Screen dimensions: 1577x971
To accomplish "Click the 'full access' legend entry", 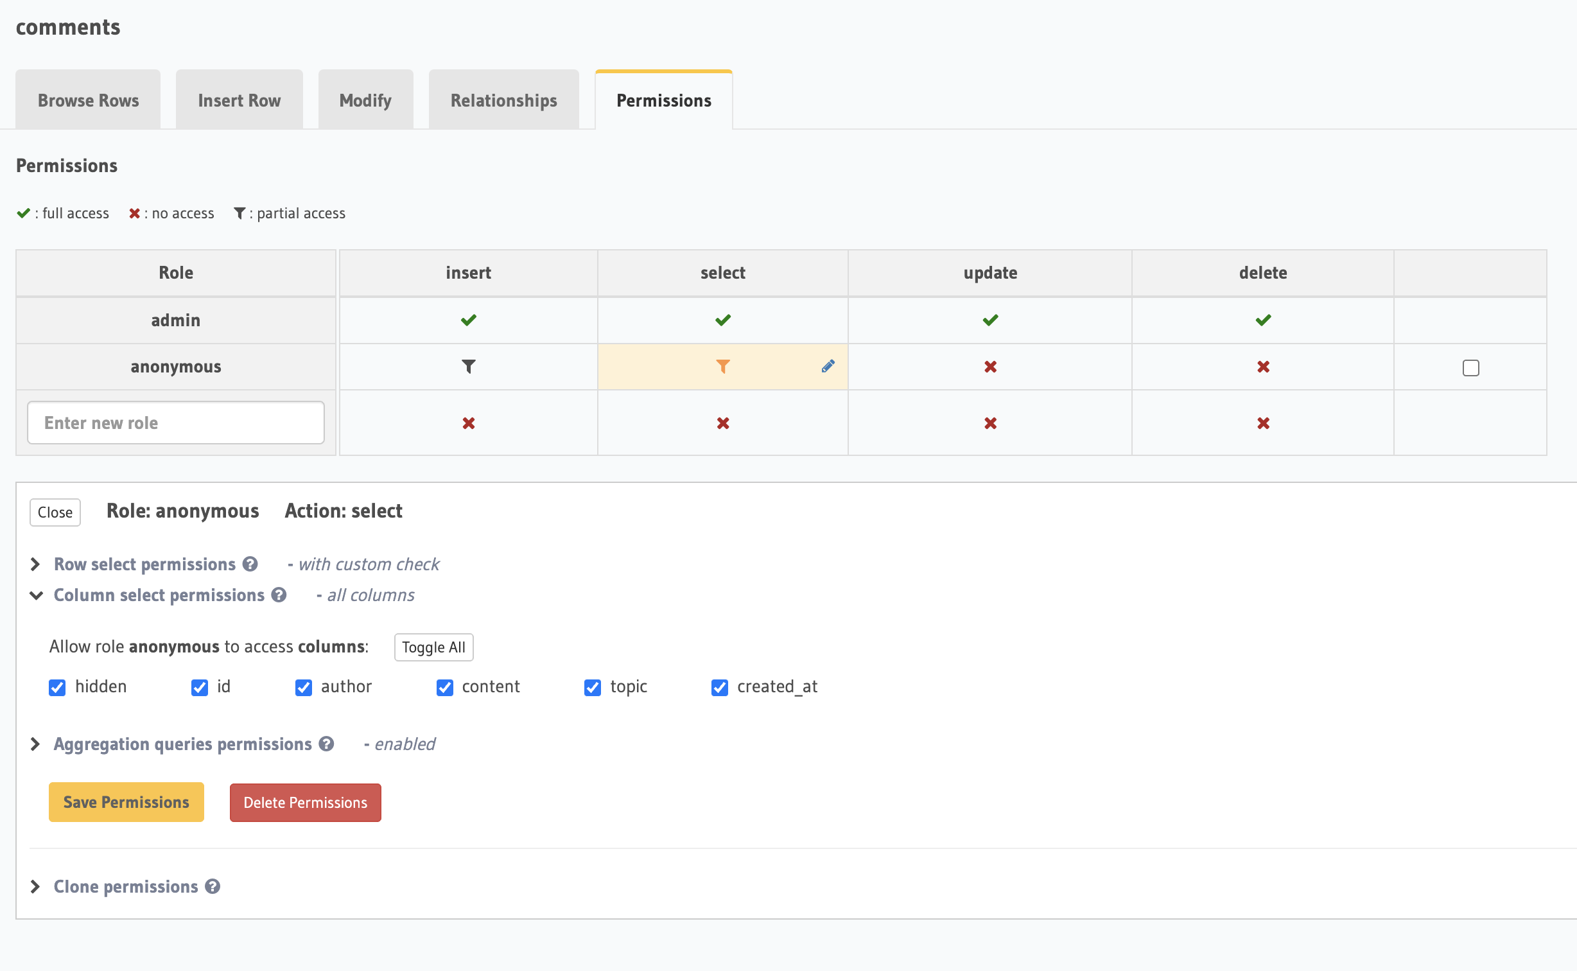I will click(63, 213).
